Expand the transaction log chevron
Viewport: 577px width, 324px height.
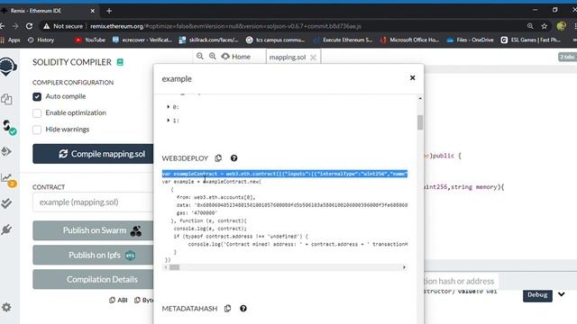point(561,294)
